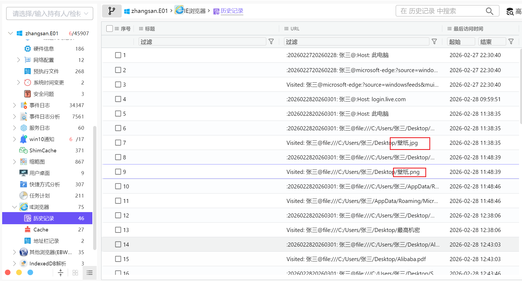Tick the checkbox for row 13
Viewport: 522px width, 281px height.
tap(118, 230)
